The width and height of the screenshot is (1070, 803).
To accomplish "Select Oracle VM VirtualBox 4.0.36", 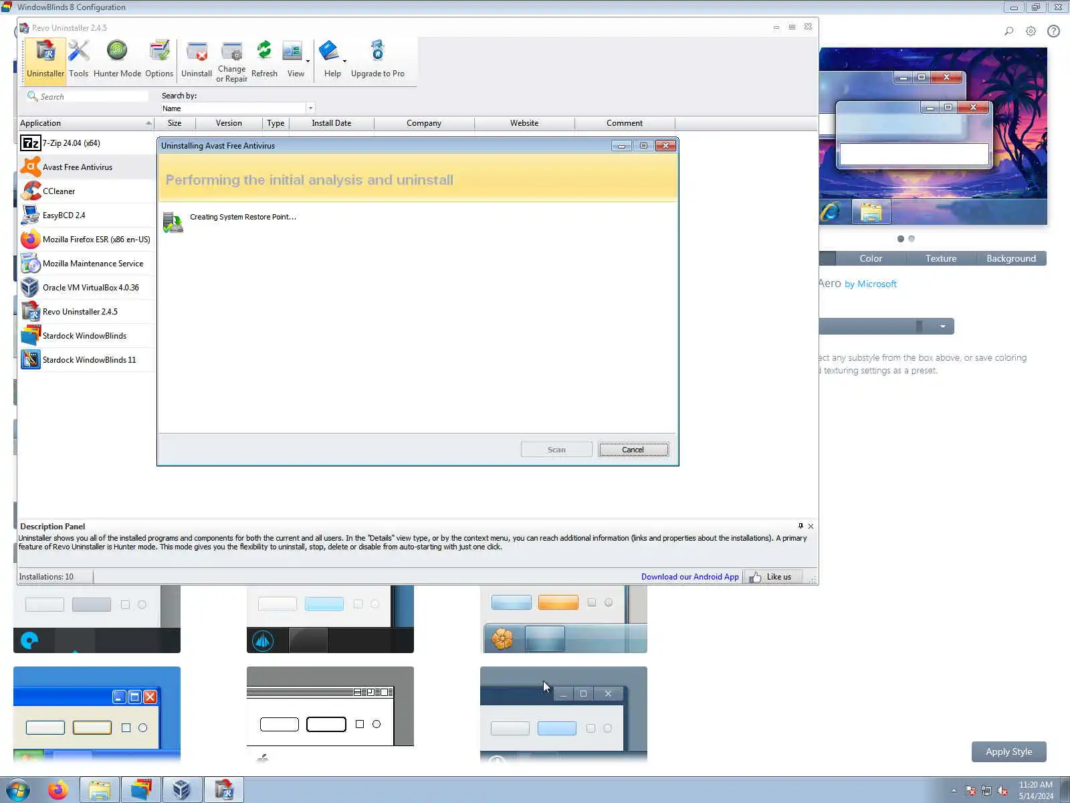I will (x=87, y=288).
